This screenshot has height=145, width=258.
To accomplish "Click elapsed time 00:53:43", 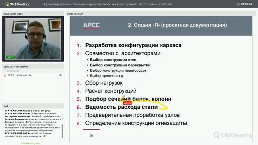I will click(246, 4).
